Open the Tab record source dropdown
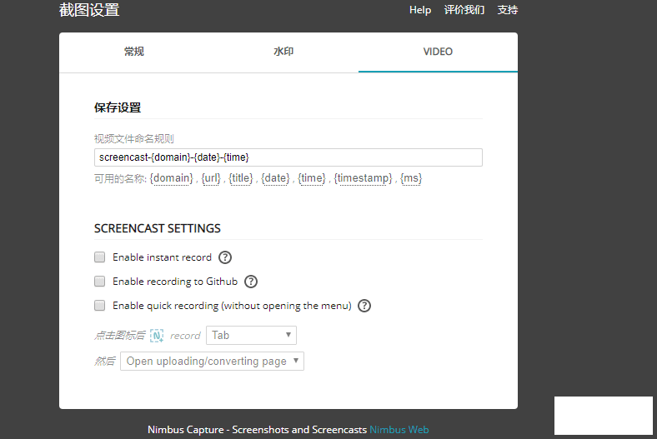 click(251, 336)
